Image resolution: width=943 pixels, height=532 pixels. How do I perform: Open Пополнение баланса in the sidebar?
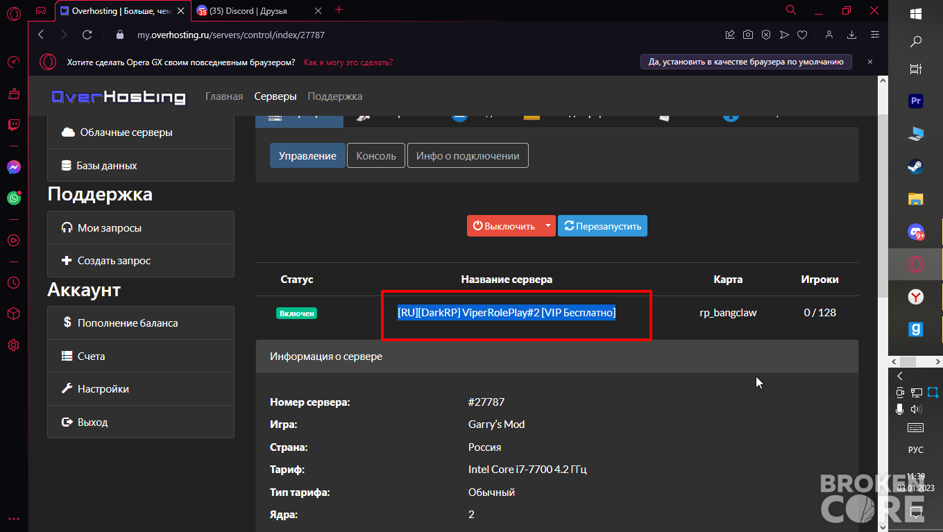(x=141, y=323)
